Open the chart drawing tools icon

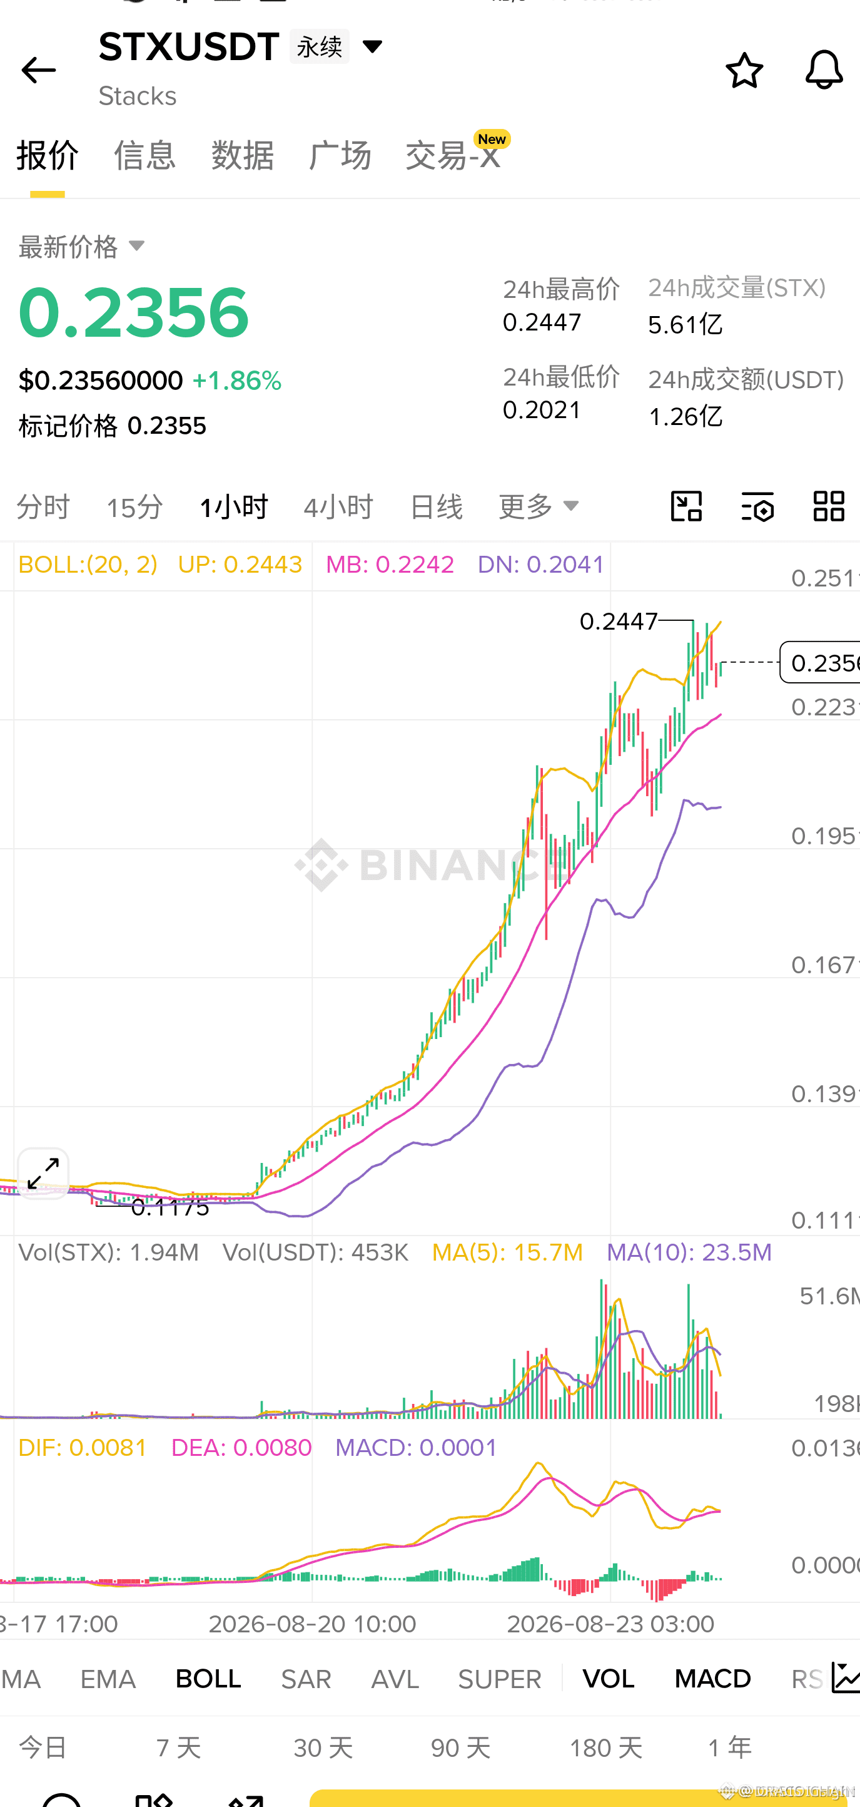click(x=686, y=506)
